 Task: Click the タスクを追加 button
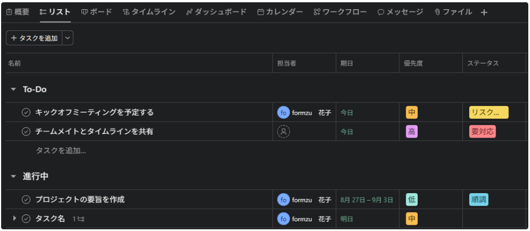point(34,38)
